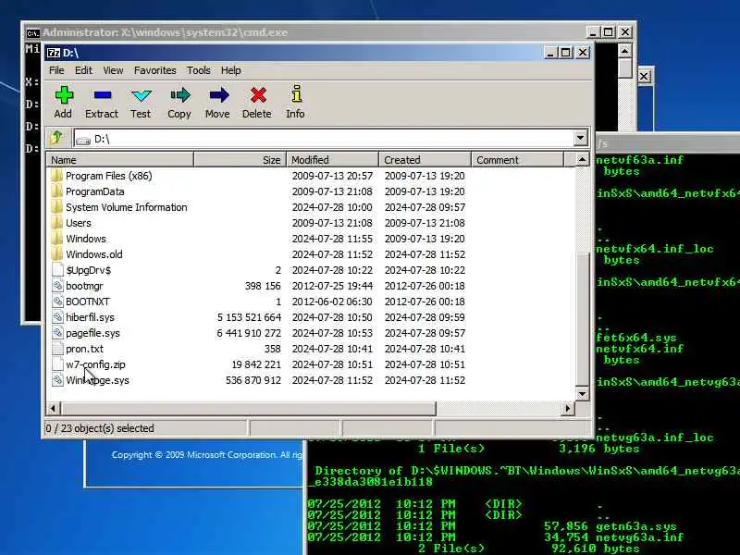Click the file list scroll down arrow
Screen dimensions: 740x555
(x=583, y=394)
